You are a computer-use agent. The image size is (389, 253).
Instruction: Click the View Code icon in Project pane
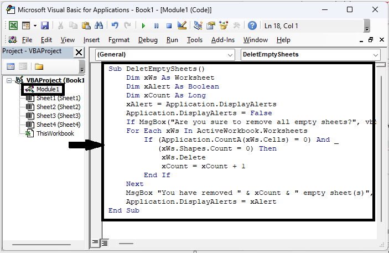11,66
